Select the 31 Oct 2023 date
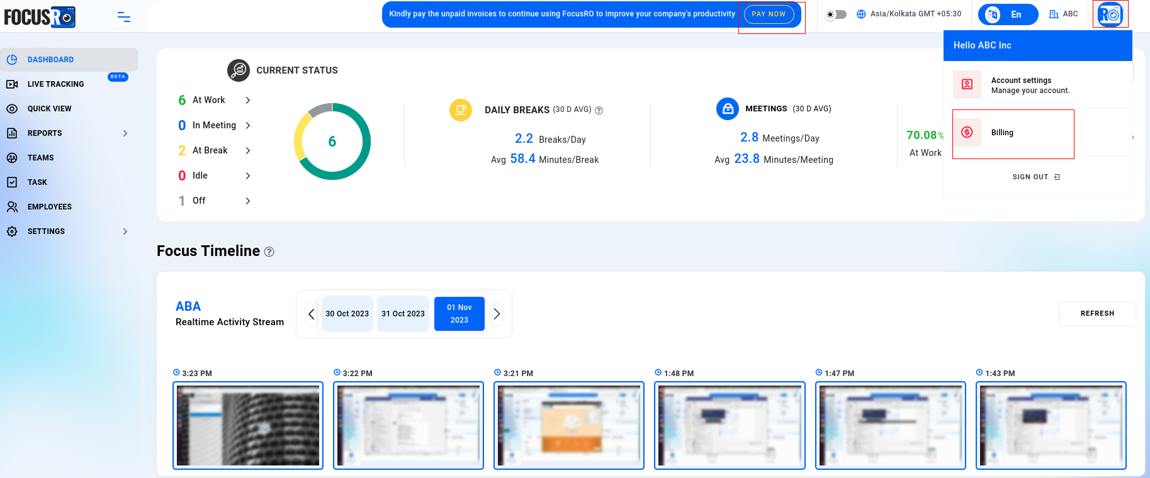 [403, 314]
